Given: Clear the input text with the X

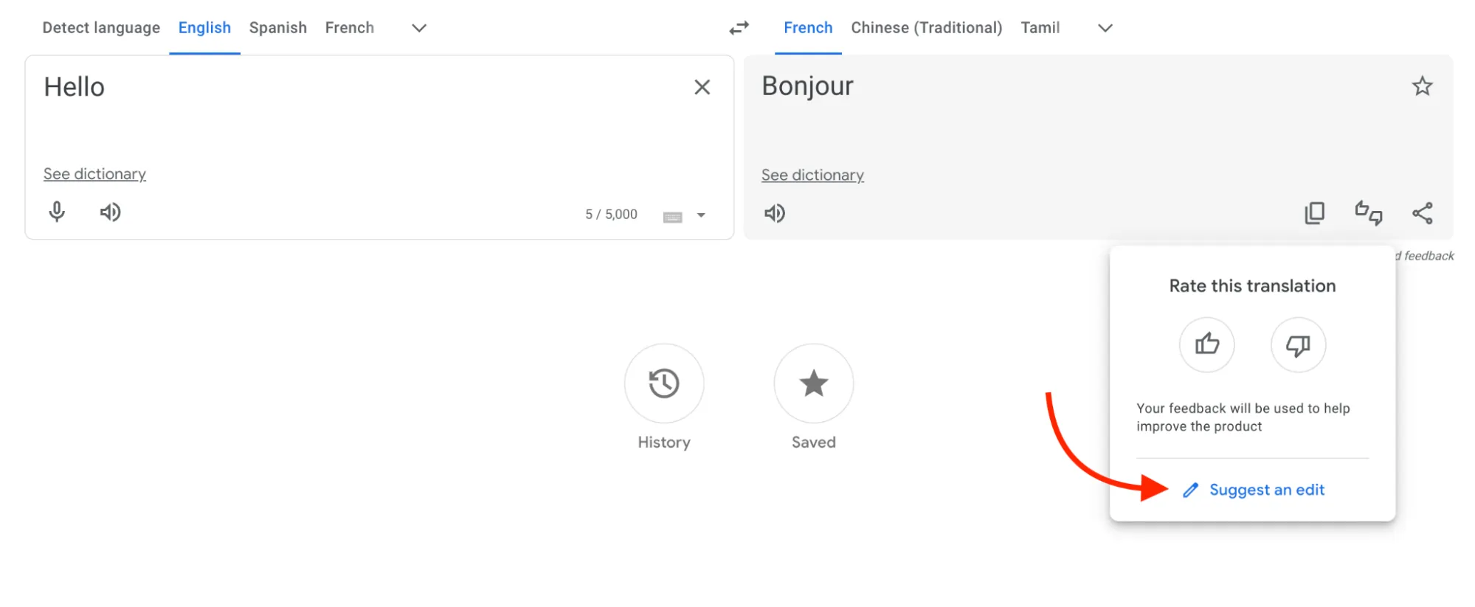Looking at the screenshot, I should click(x=702, y=87).
